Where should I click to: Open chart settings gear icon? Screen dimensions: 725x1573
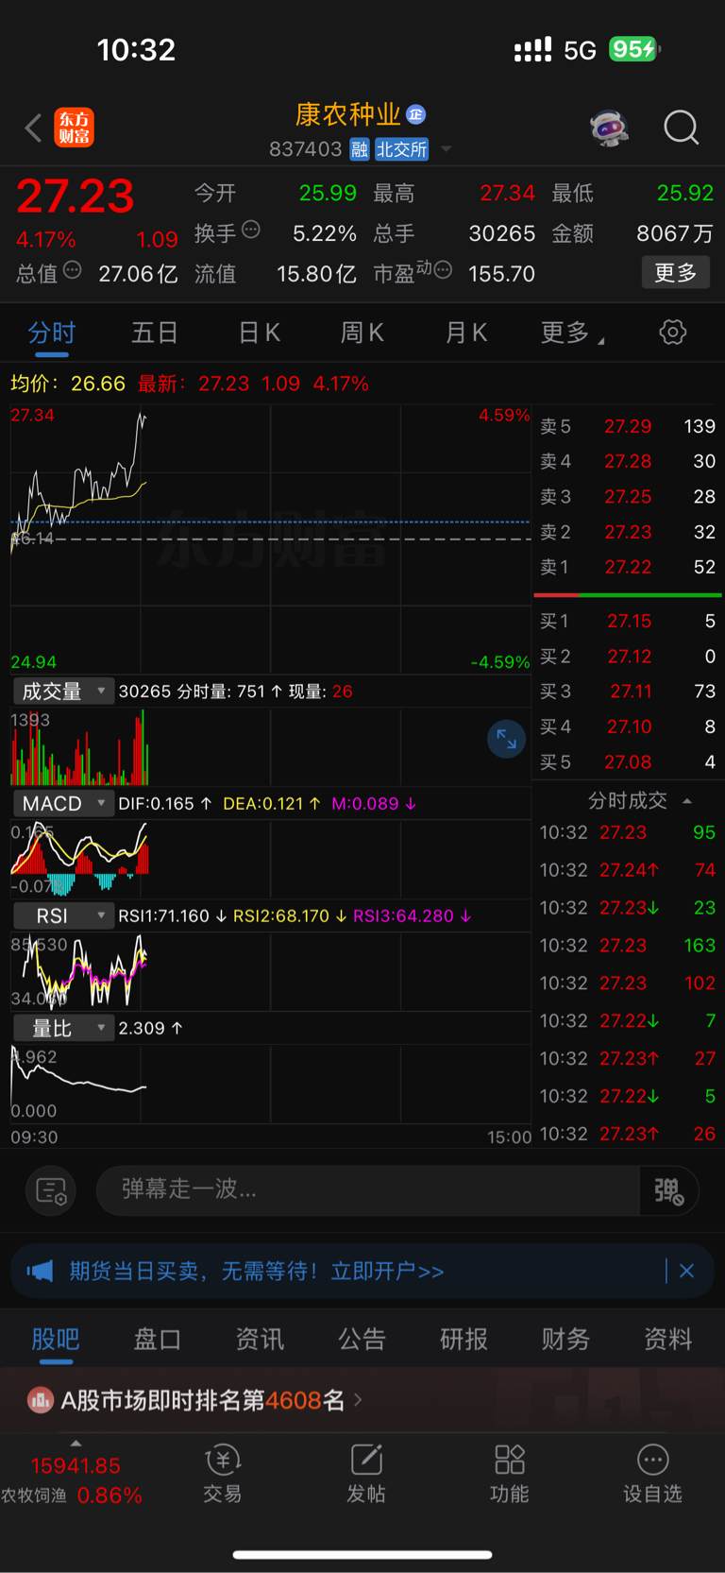coord(673,333)
